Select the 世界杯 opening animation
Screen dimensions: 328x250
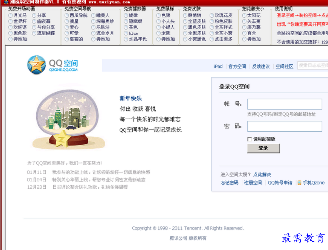[11, 21]
